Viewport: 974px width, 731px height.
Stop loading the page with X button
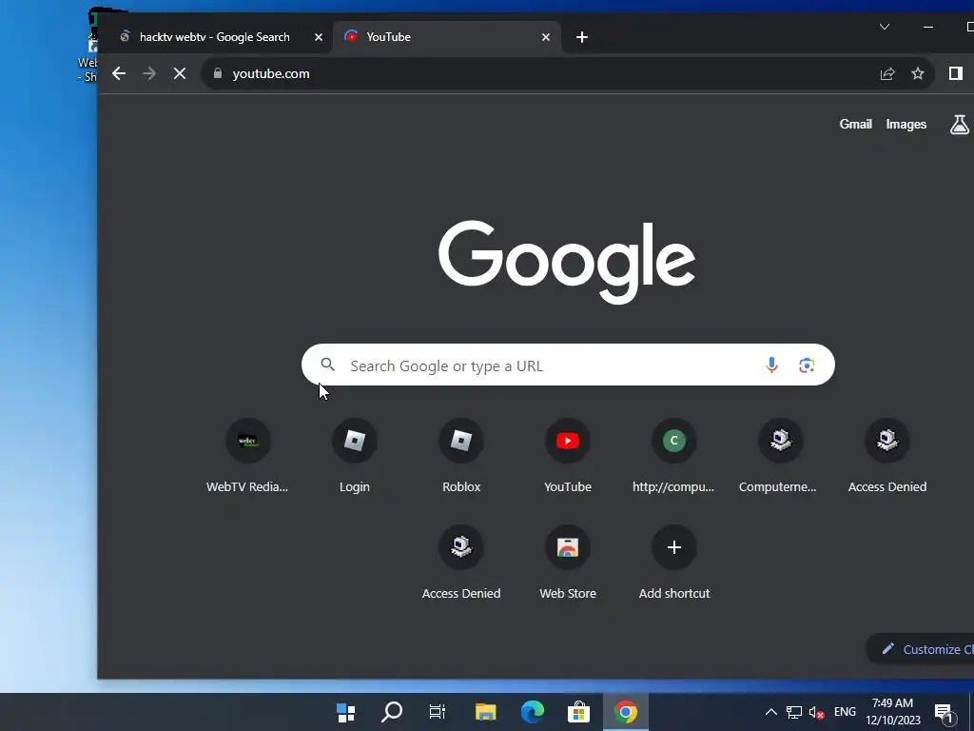180,73
